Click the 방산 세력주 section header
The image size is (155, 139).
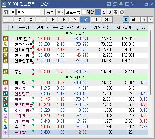(75, 77)
